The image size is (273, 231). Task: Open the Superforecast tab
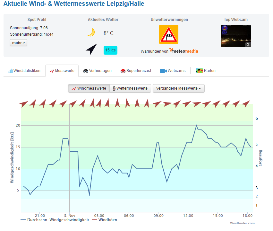click(x=136, y=71)
